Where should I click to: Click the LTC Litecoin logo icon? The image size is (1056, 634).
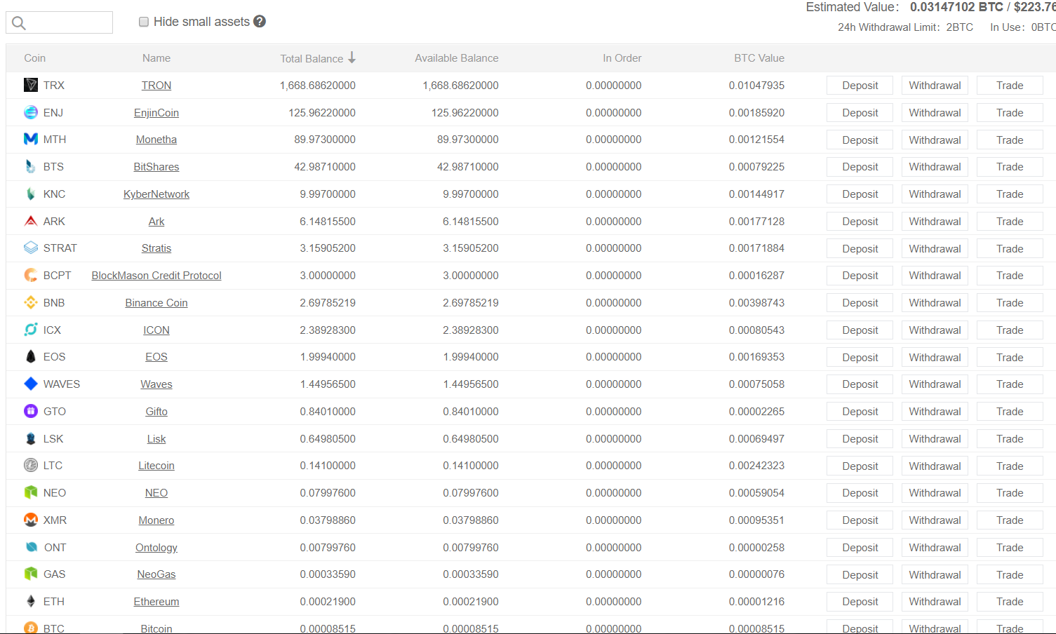click(31, 465)
